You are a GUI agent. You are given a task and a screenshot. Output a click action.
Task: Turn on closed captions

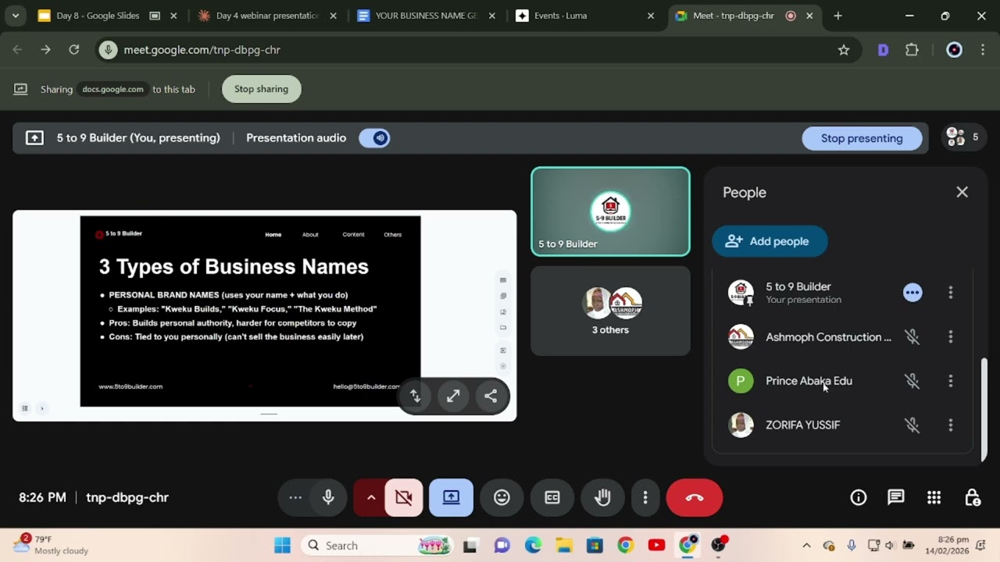click(x=552, y=498)
